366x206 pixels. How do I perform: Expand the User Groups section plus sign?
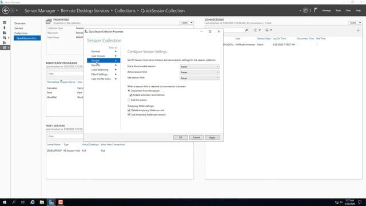coord(116,56)
